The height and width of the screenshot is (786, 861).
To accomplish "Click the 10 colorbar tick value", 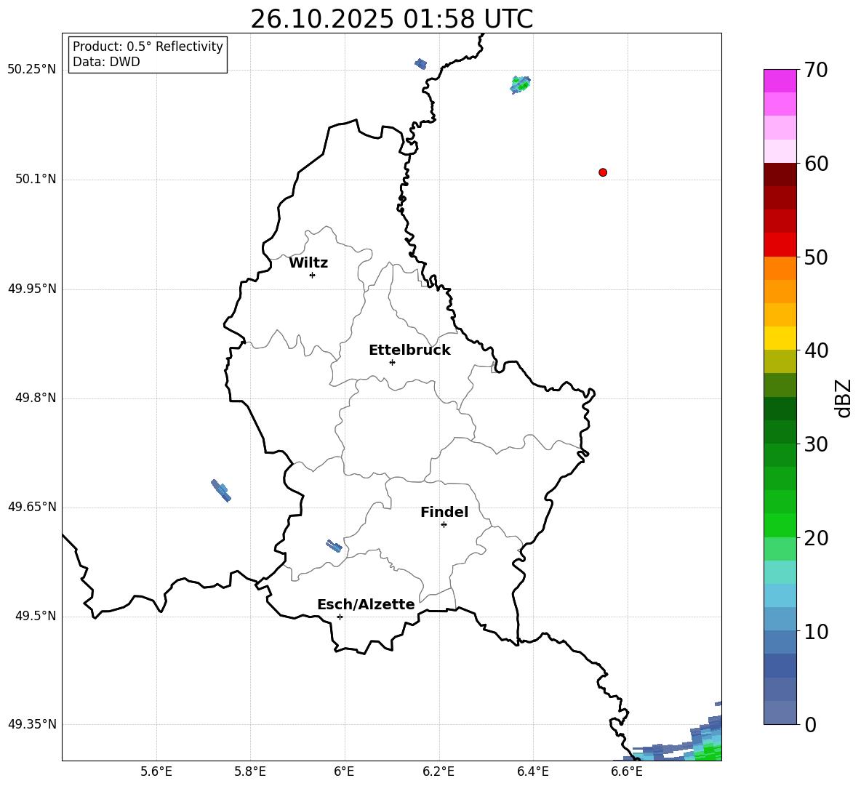I will coord(816,631).
